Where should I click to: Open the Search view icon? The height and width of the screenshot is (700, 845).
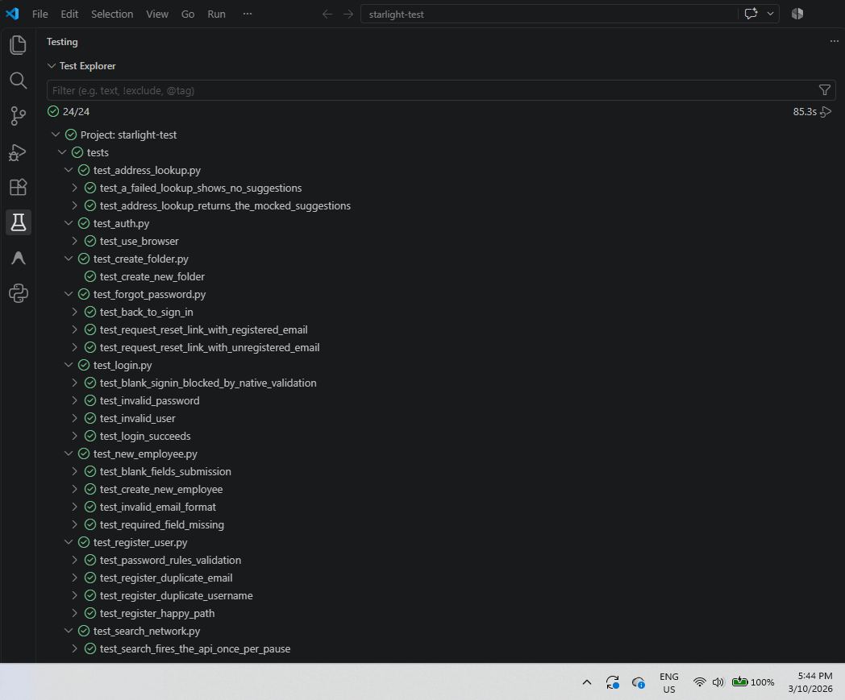pyautogui.click(x=19, y=81)
